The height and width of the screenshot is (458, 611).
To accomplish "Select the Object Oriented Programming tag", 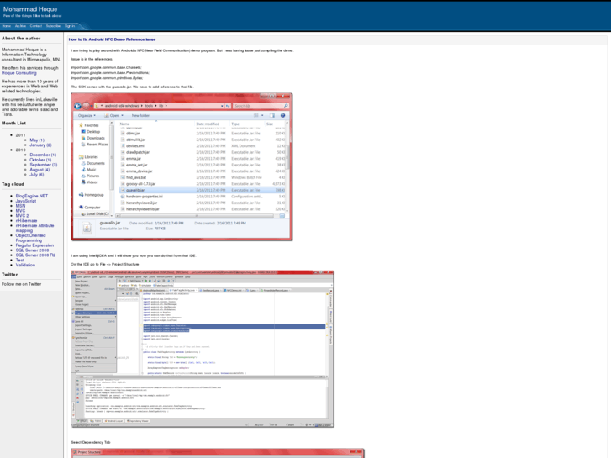I will [x=30, y=238].
